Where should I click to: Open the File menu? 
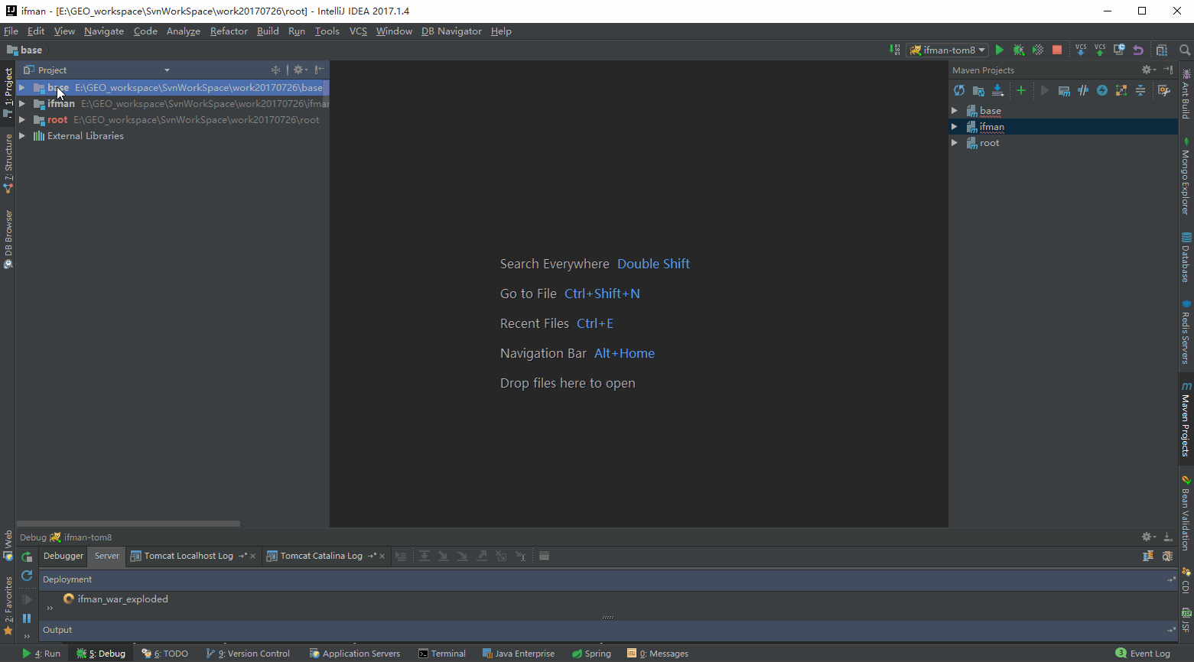(11, 31)
